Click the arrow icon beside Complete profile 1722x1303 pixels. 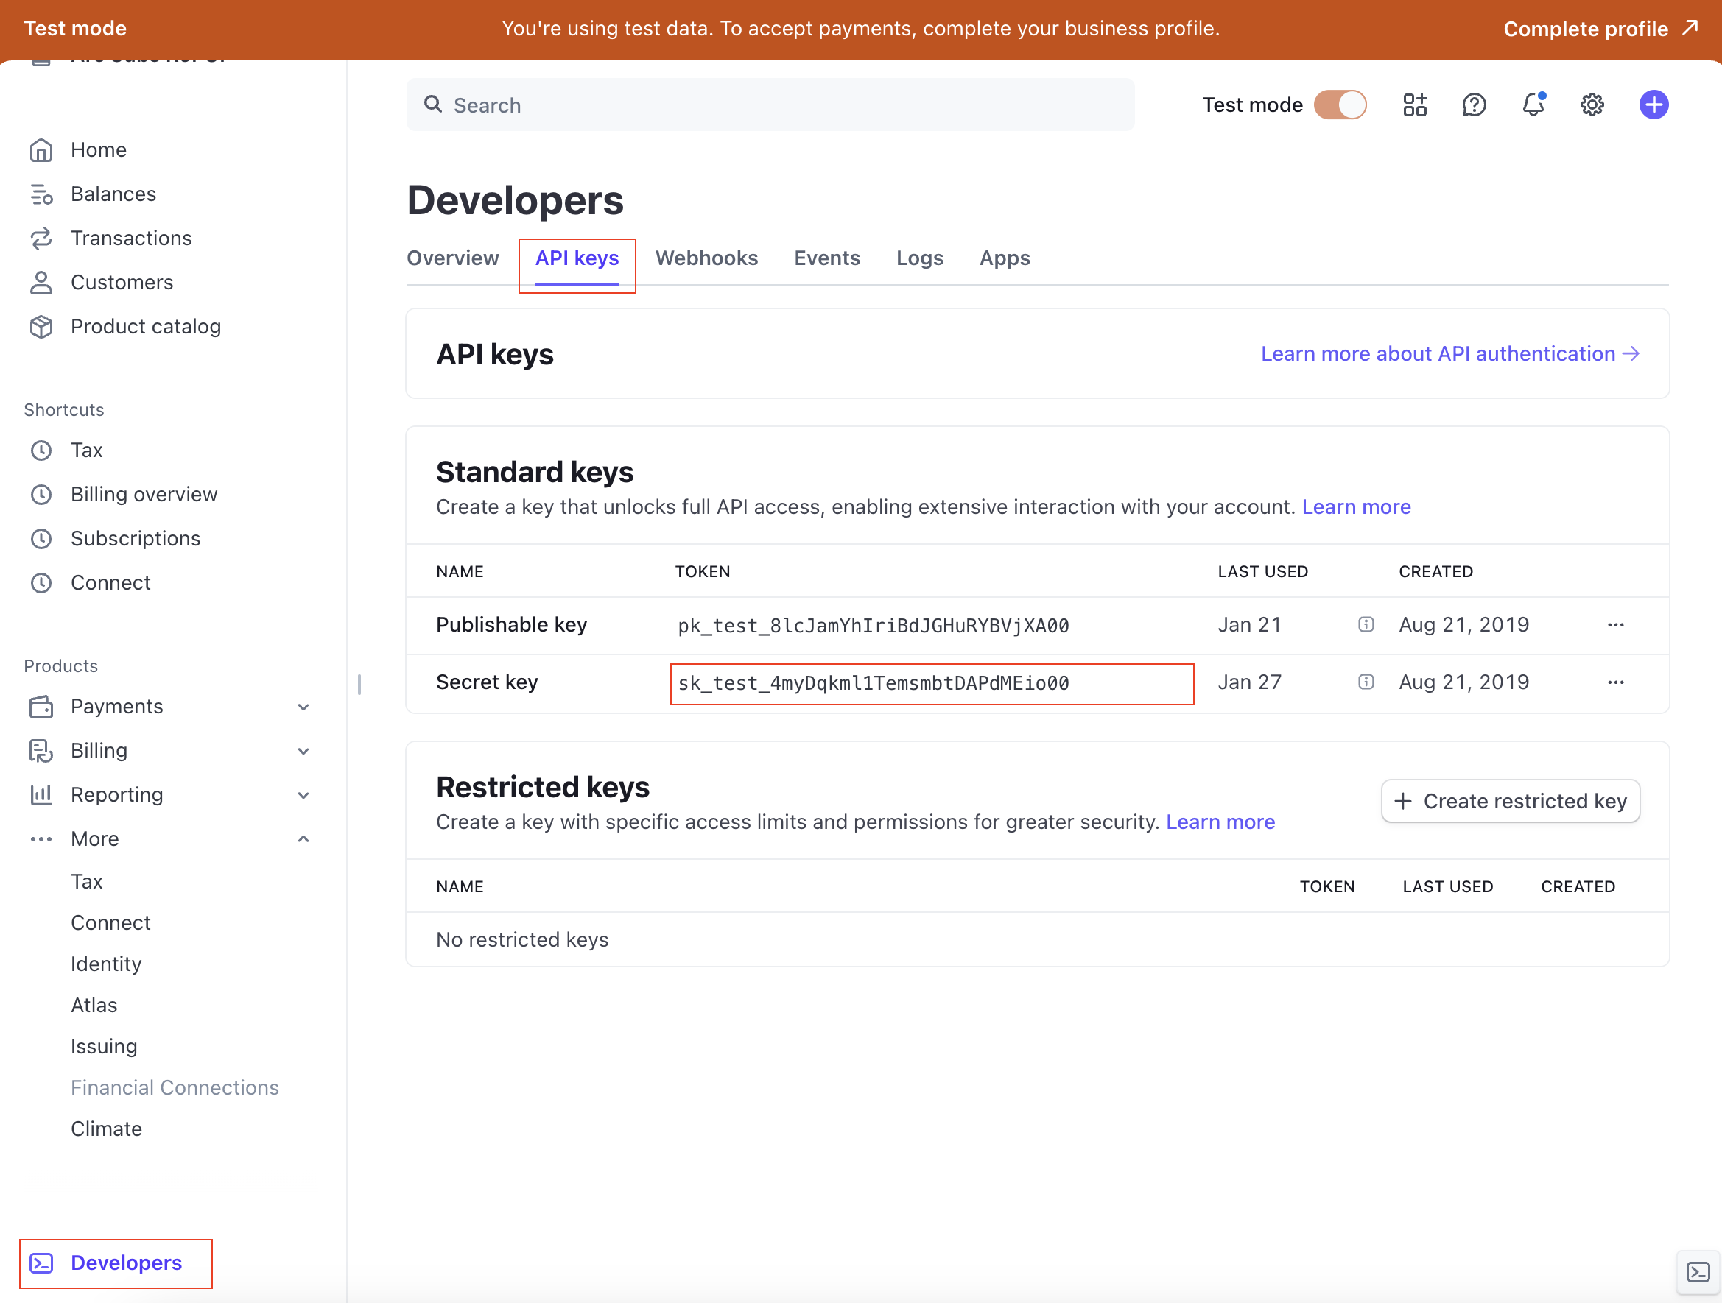1690,28
